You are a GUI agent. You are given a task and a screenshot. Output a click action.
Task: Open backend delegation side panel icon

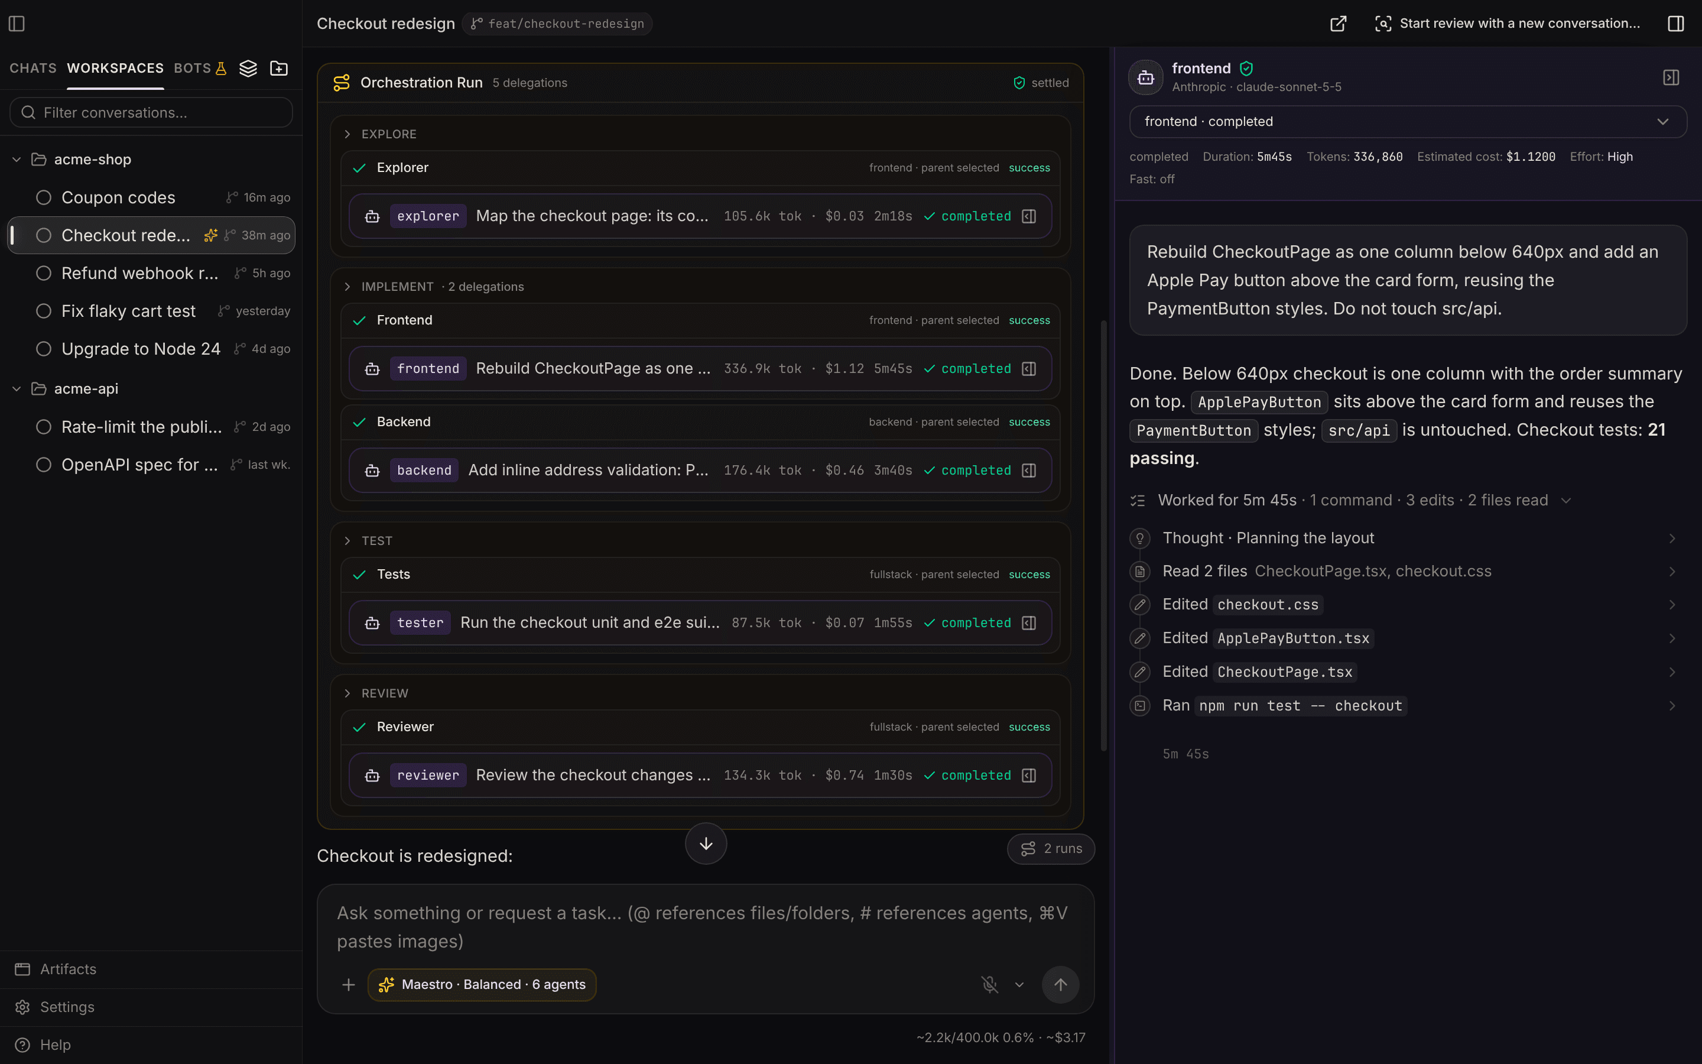[1029, 470]
